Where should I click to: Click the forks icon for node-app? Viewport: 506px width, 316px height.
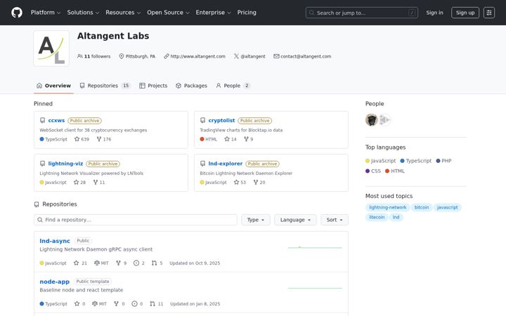point(116,304)
